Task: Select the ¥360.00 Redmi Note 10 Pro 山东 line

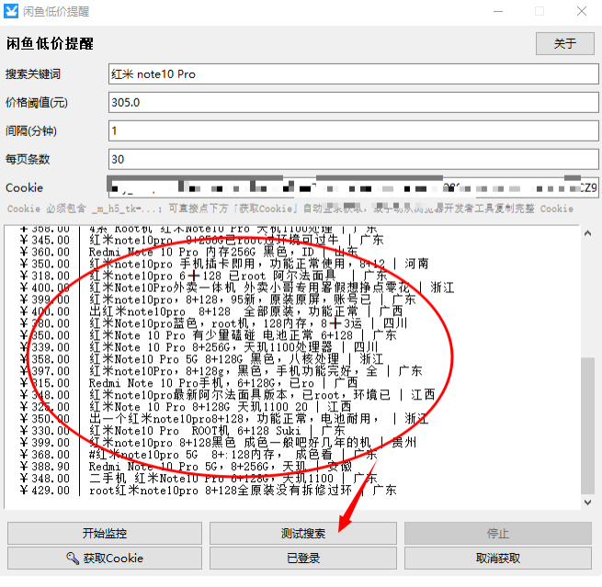Action: 189,253
